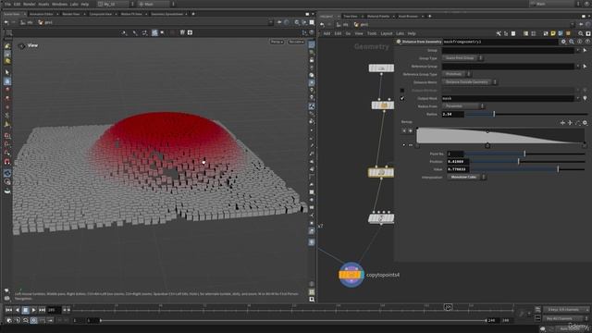The width and height of the screenshot is (592, 333).
Task: Open the Layout menu in network editor
Action: tap(387, 33)
